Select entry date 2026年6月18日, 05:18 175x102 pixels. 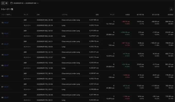[x=45, y=25]
